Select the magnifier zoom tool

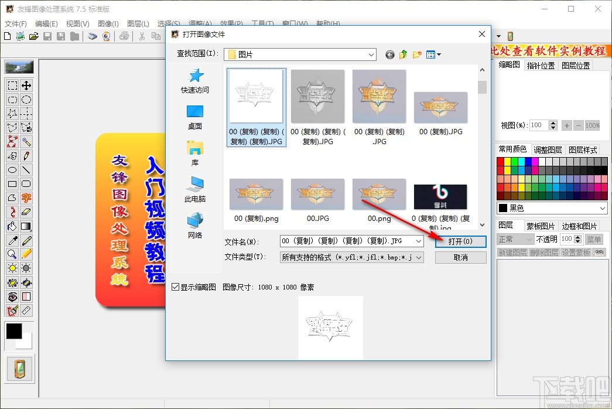coord(12,254)
